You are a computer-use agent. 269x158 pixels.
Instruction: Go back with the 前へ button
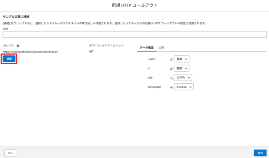click(11, 153)
